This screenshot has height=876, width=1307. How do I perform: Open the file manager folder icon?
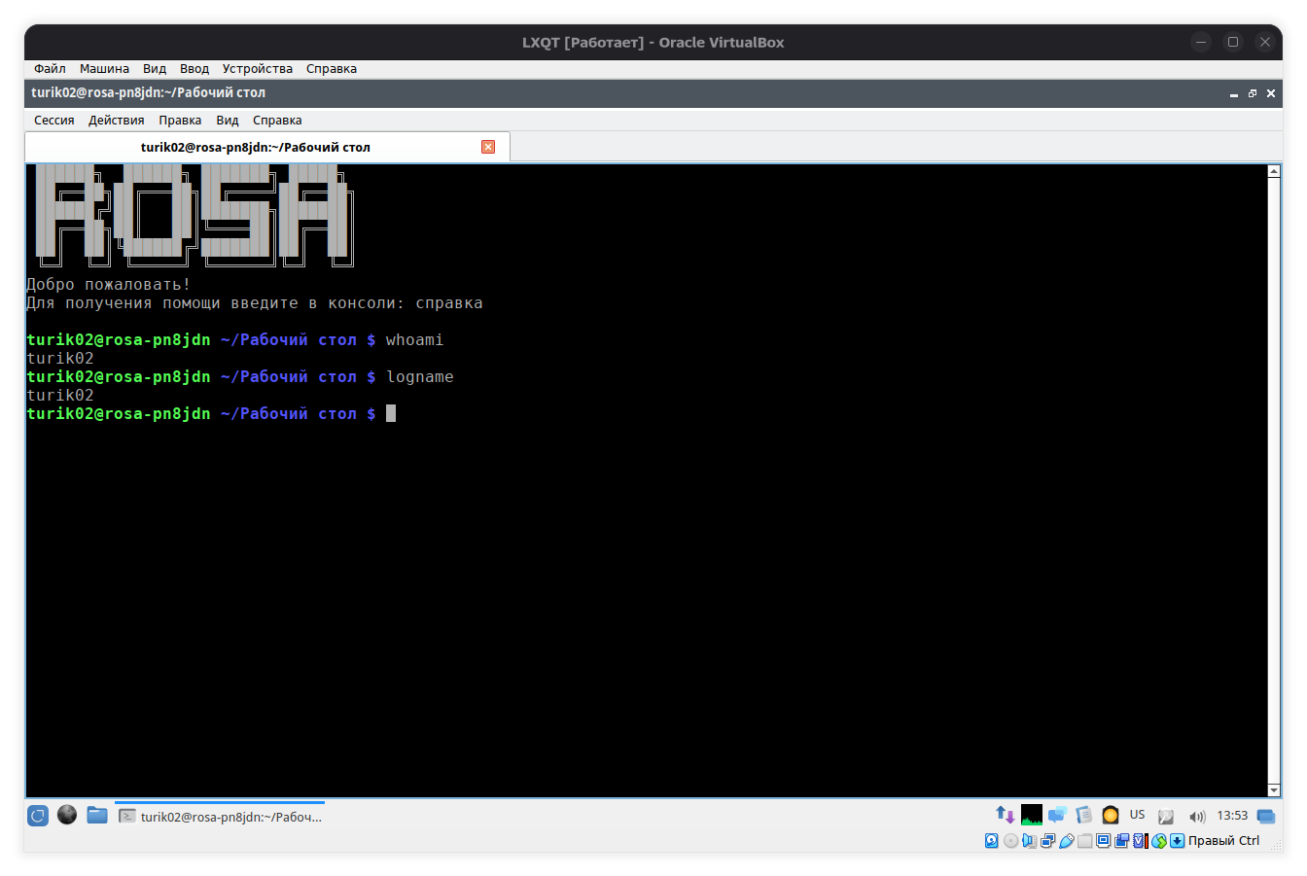coord(97,815)
